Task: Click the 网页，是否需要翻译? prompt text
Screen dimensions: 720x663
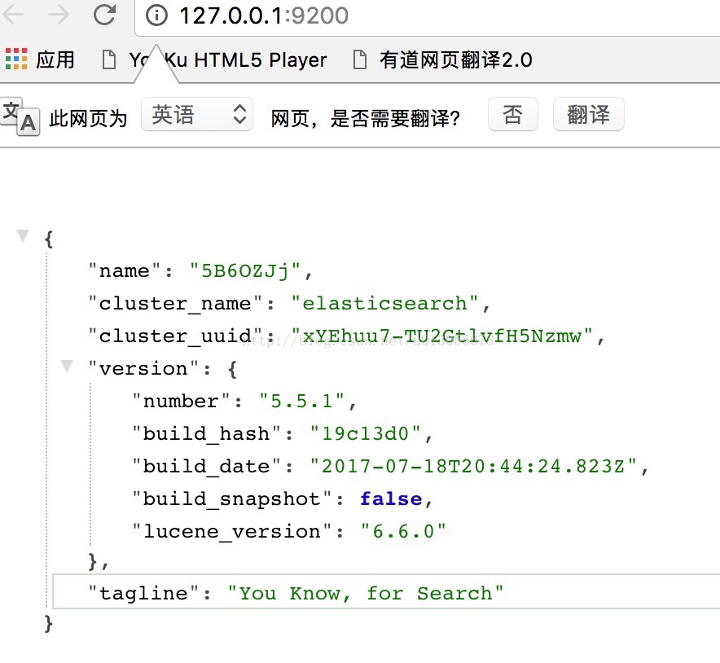Action: coord(365,118)
